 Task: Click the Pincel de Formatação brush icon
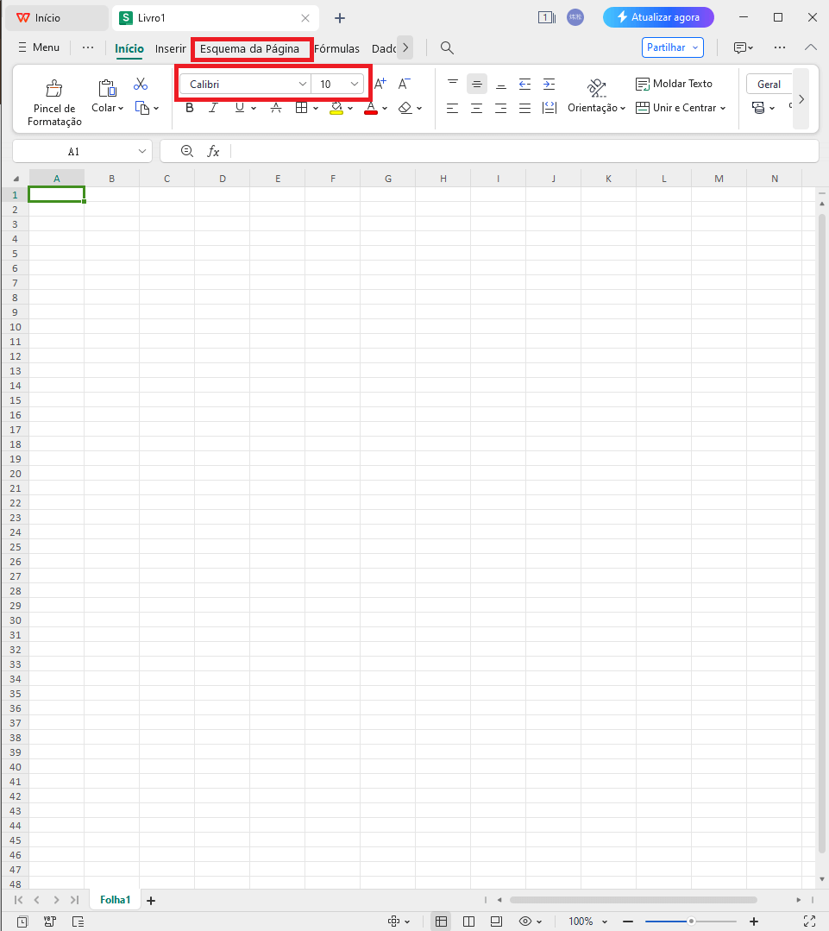(x=54, y=89)
